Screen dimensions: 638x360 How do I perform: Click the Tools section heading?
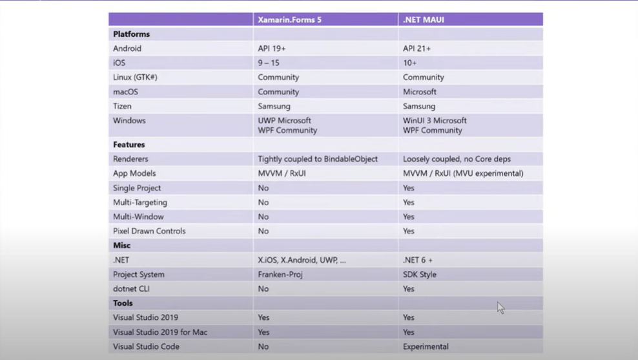point(123,303)
